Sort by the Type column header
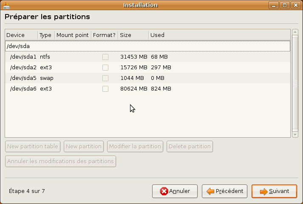Viewport: 303px width, 204px height. click(x=46, y=35)
